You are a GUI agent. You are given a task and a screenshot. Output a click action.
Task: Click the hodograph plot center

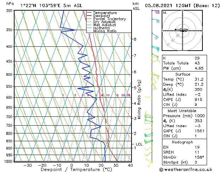pyautogui.click(x=183, y=30)
